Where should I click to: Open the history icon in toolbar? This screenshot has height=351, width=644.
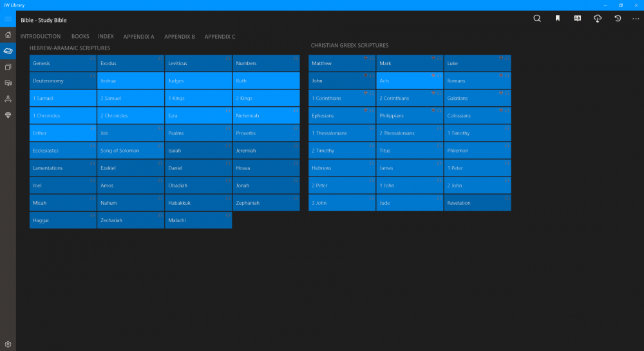618,19
